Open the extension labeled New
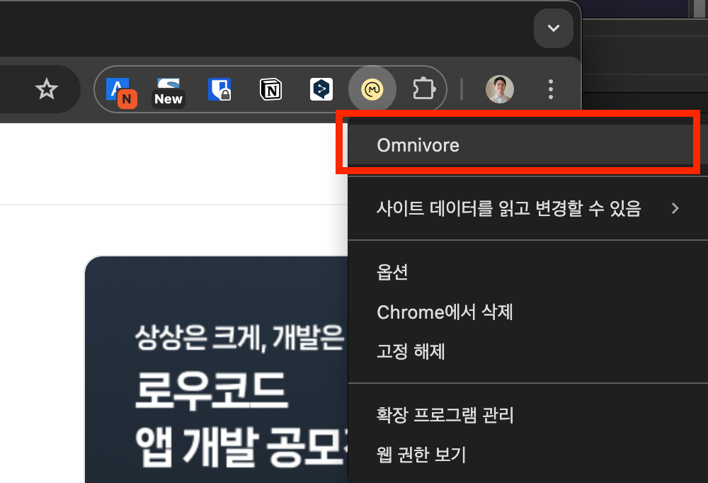The width and height of the screenshot is (708, 483). pos(169,93)
